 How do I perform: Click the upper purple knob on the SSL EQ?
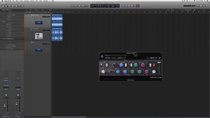click(143, 65)
